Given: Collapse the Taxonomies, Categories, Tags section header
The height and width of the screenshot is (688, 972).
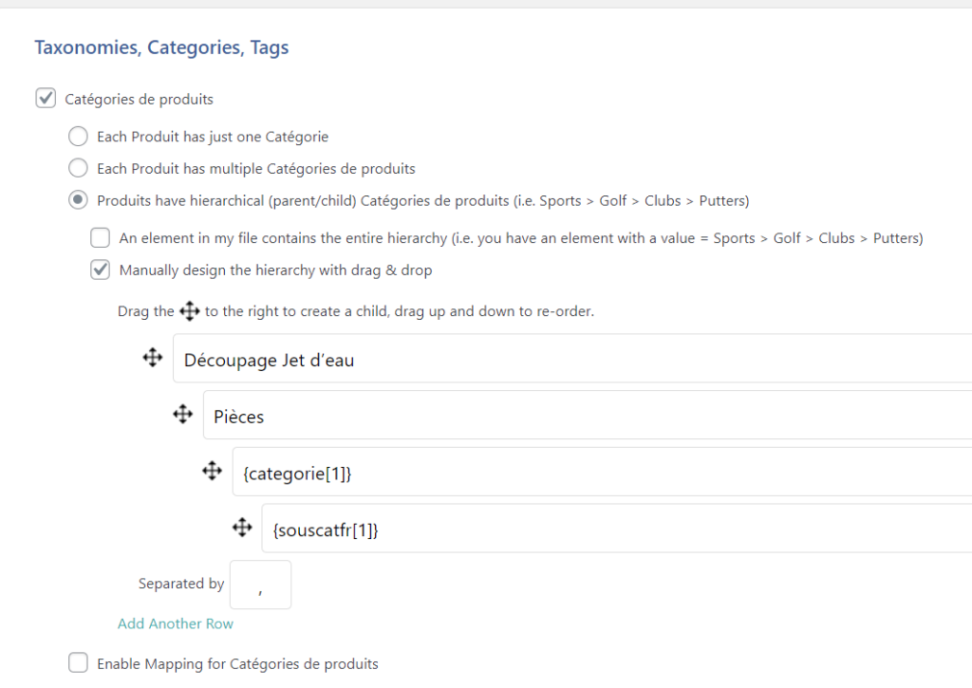Looking at the screenshot, I should [x=161, y=47].
